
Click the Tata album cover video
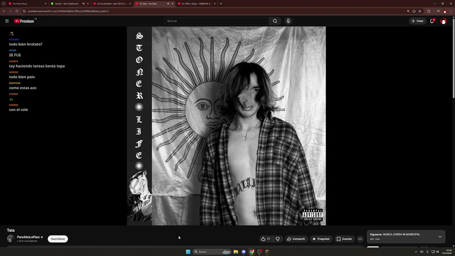pyautogui.click(x=226, y=126)
